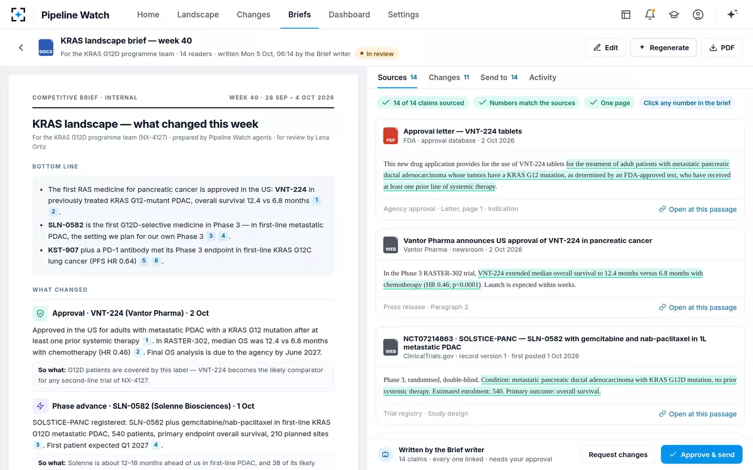Switch to the Changes 11 tab

pyautogui.click(x=449, y=77)
